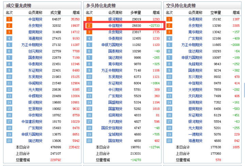
Task: Select 国盛期货 member name
Action: [x=115, y=102]
